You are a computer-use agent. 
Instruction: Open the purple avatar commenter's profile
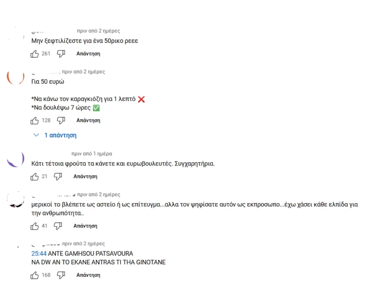pyautogui.click(x=16, y=160)
